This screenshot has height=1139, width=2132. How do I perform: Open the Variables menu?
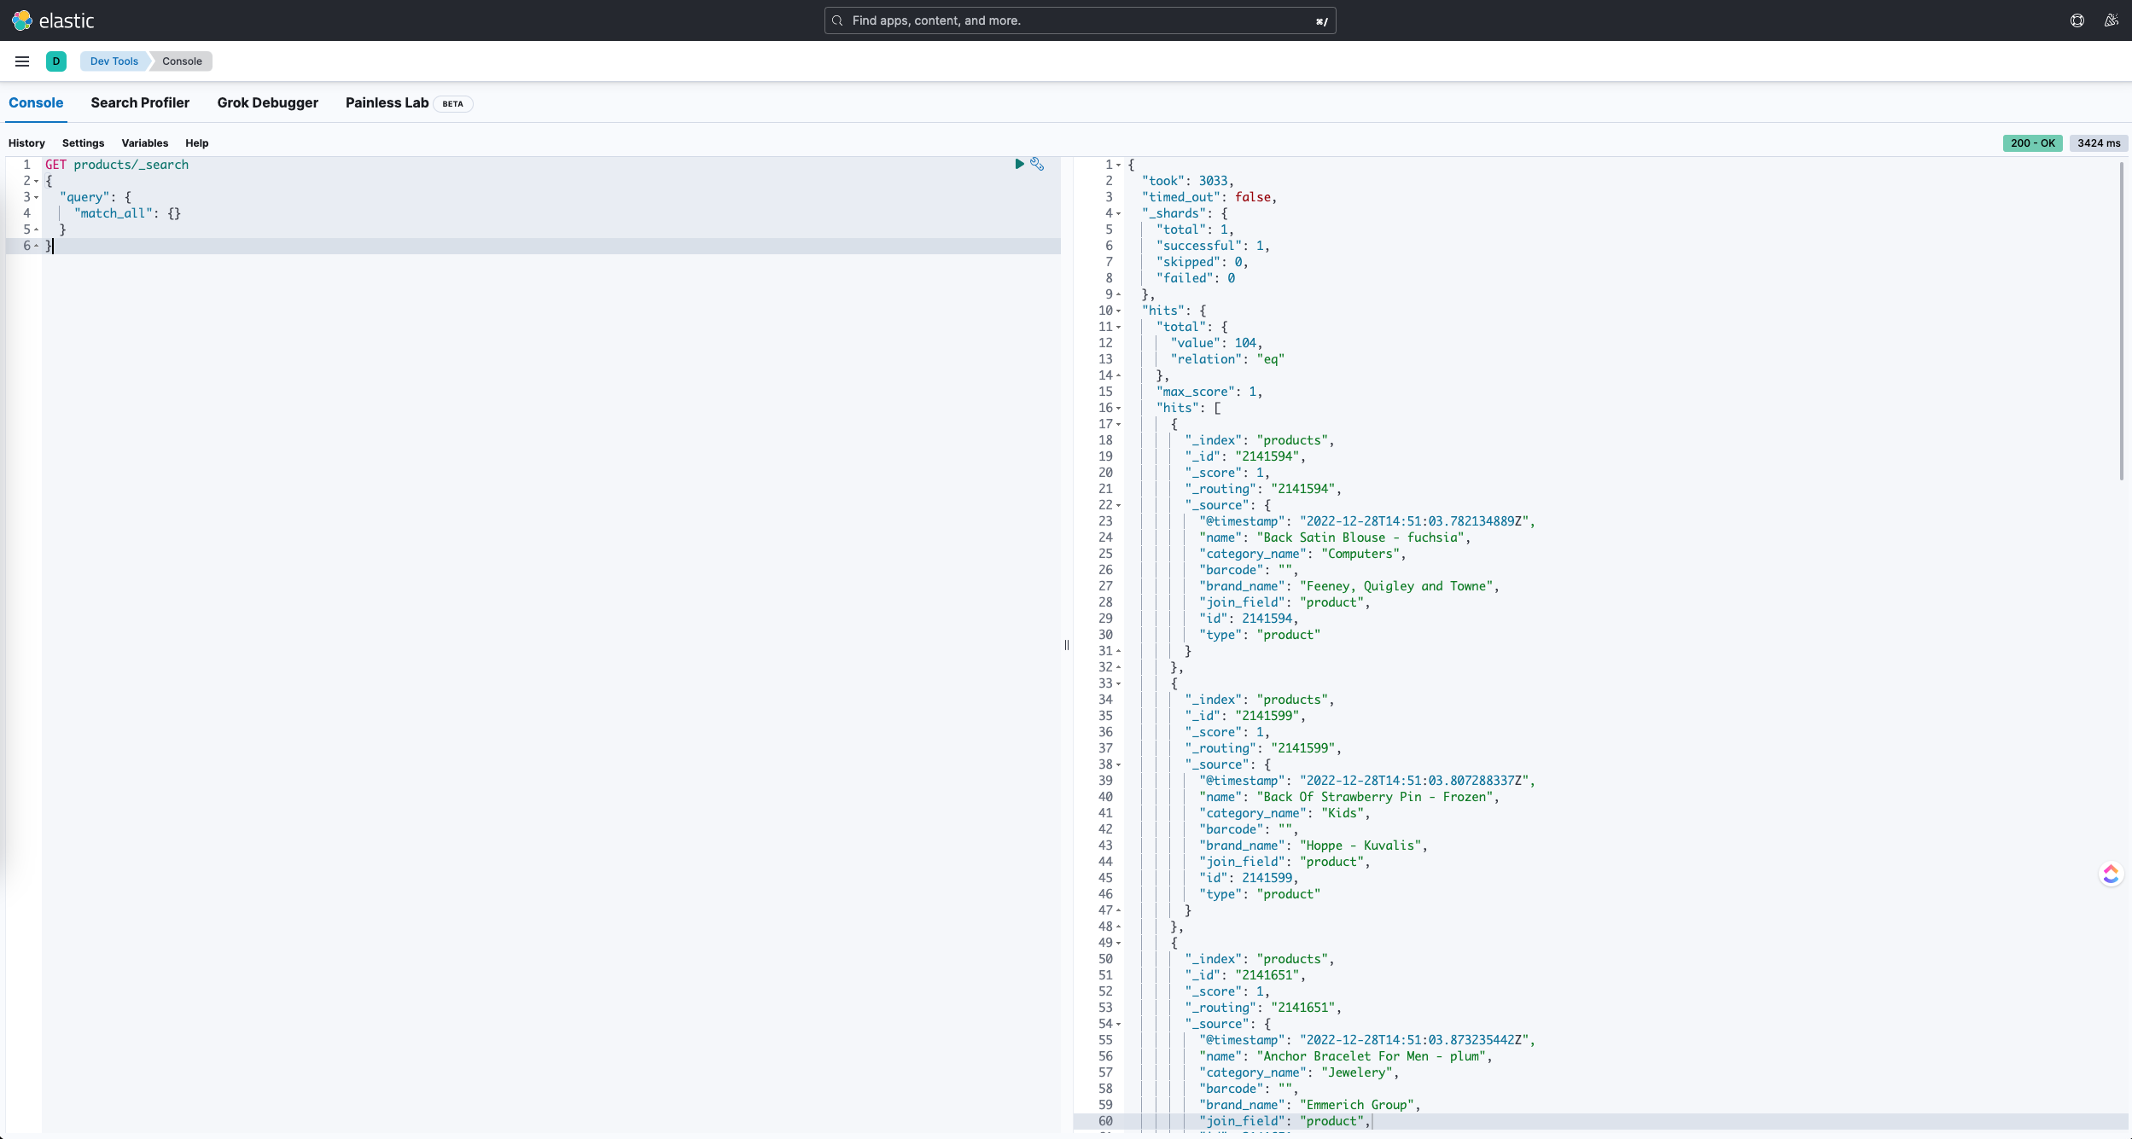(x=145, y=142)
